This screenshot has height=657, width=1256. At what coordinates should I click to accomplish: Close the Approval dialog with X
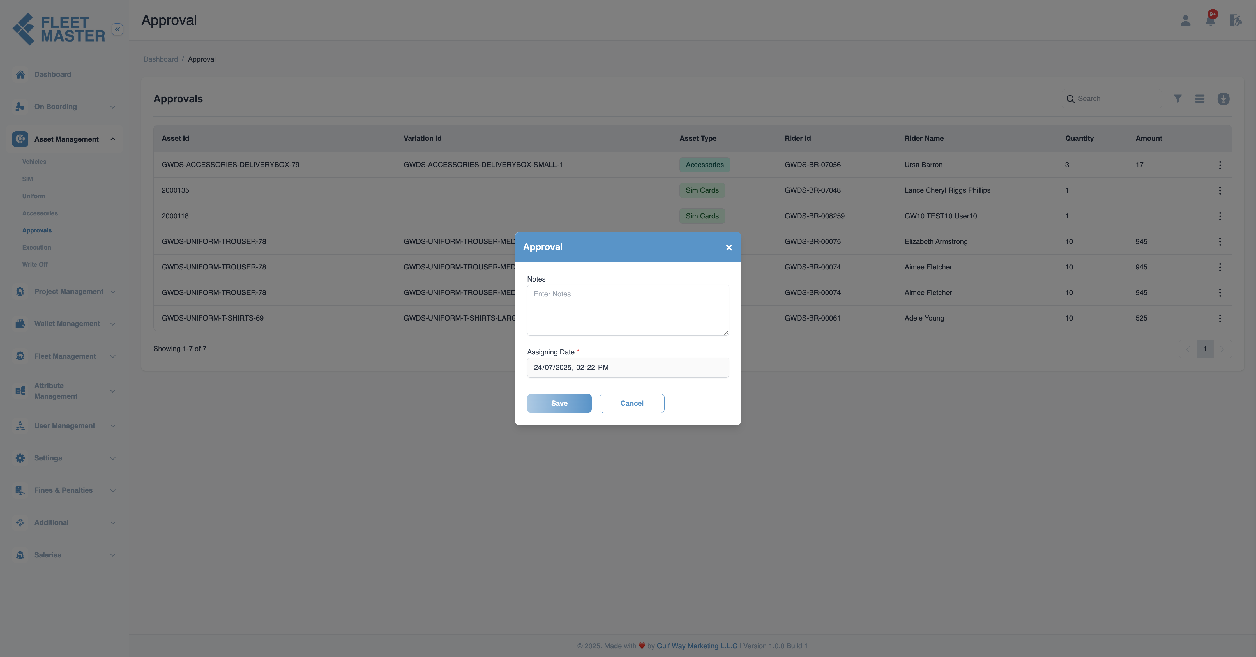point(729,248)
